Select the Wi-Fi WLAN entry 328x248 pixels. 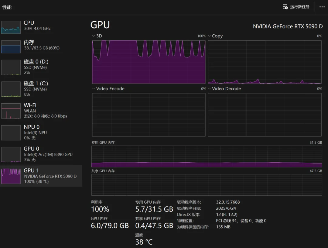point(41,111)
